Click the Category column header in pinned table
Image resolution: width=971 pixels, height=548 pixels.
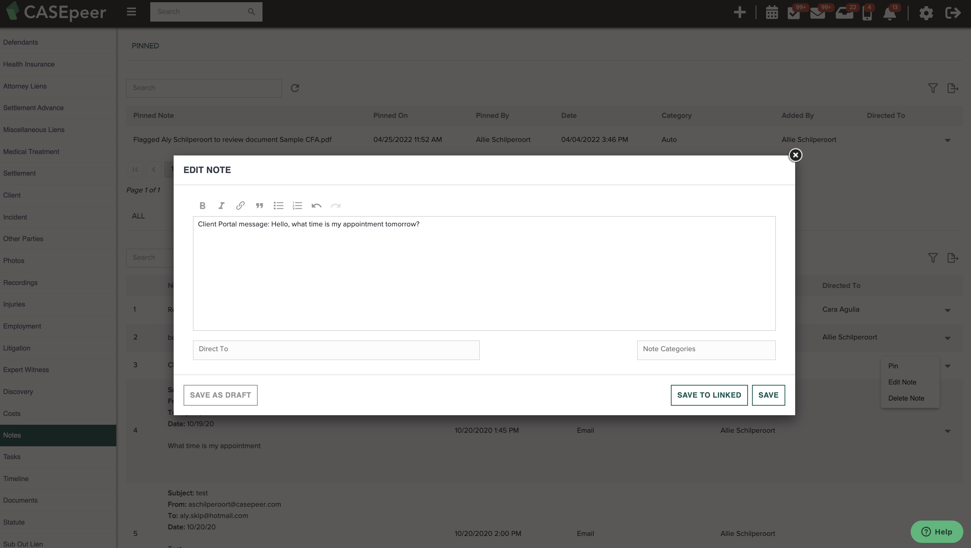coord(676,116)
